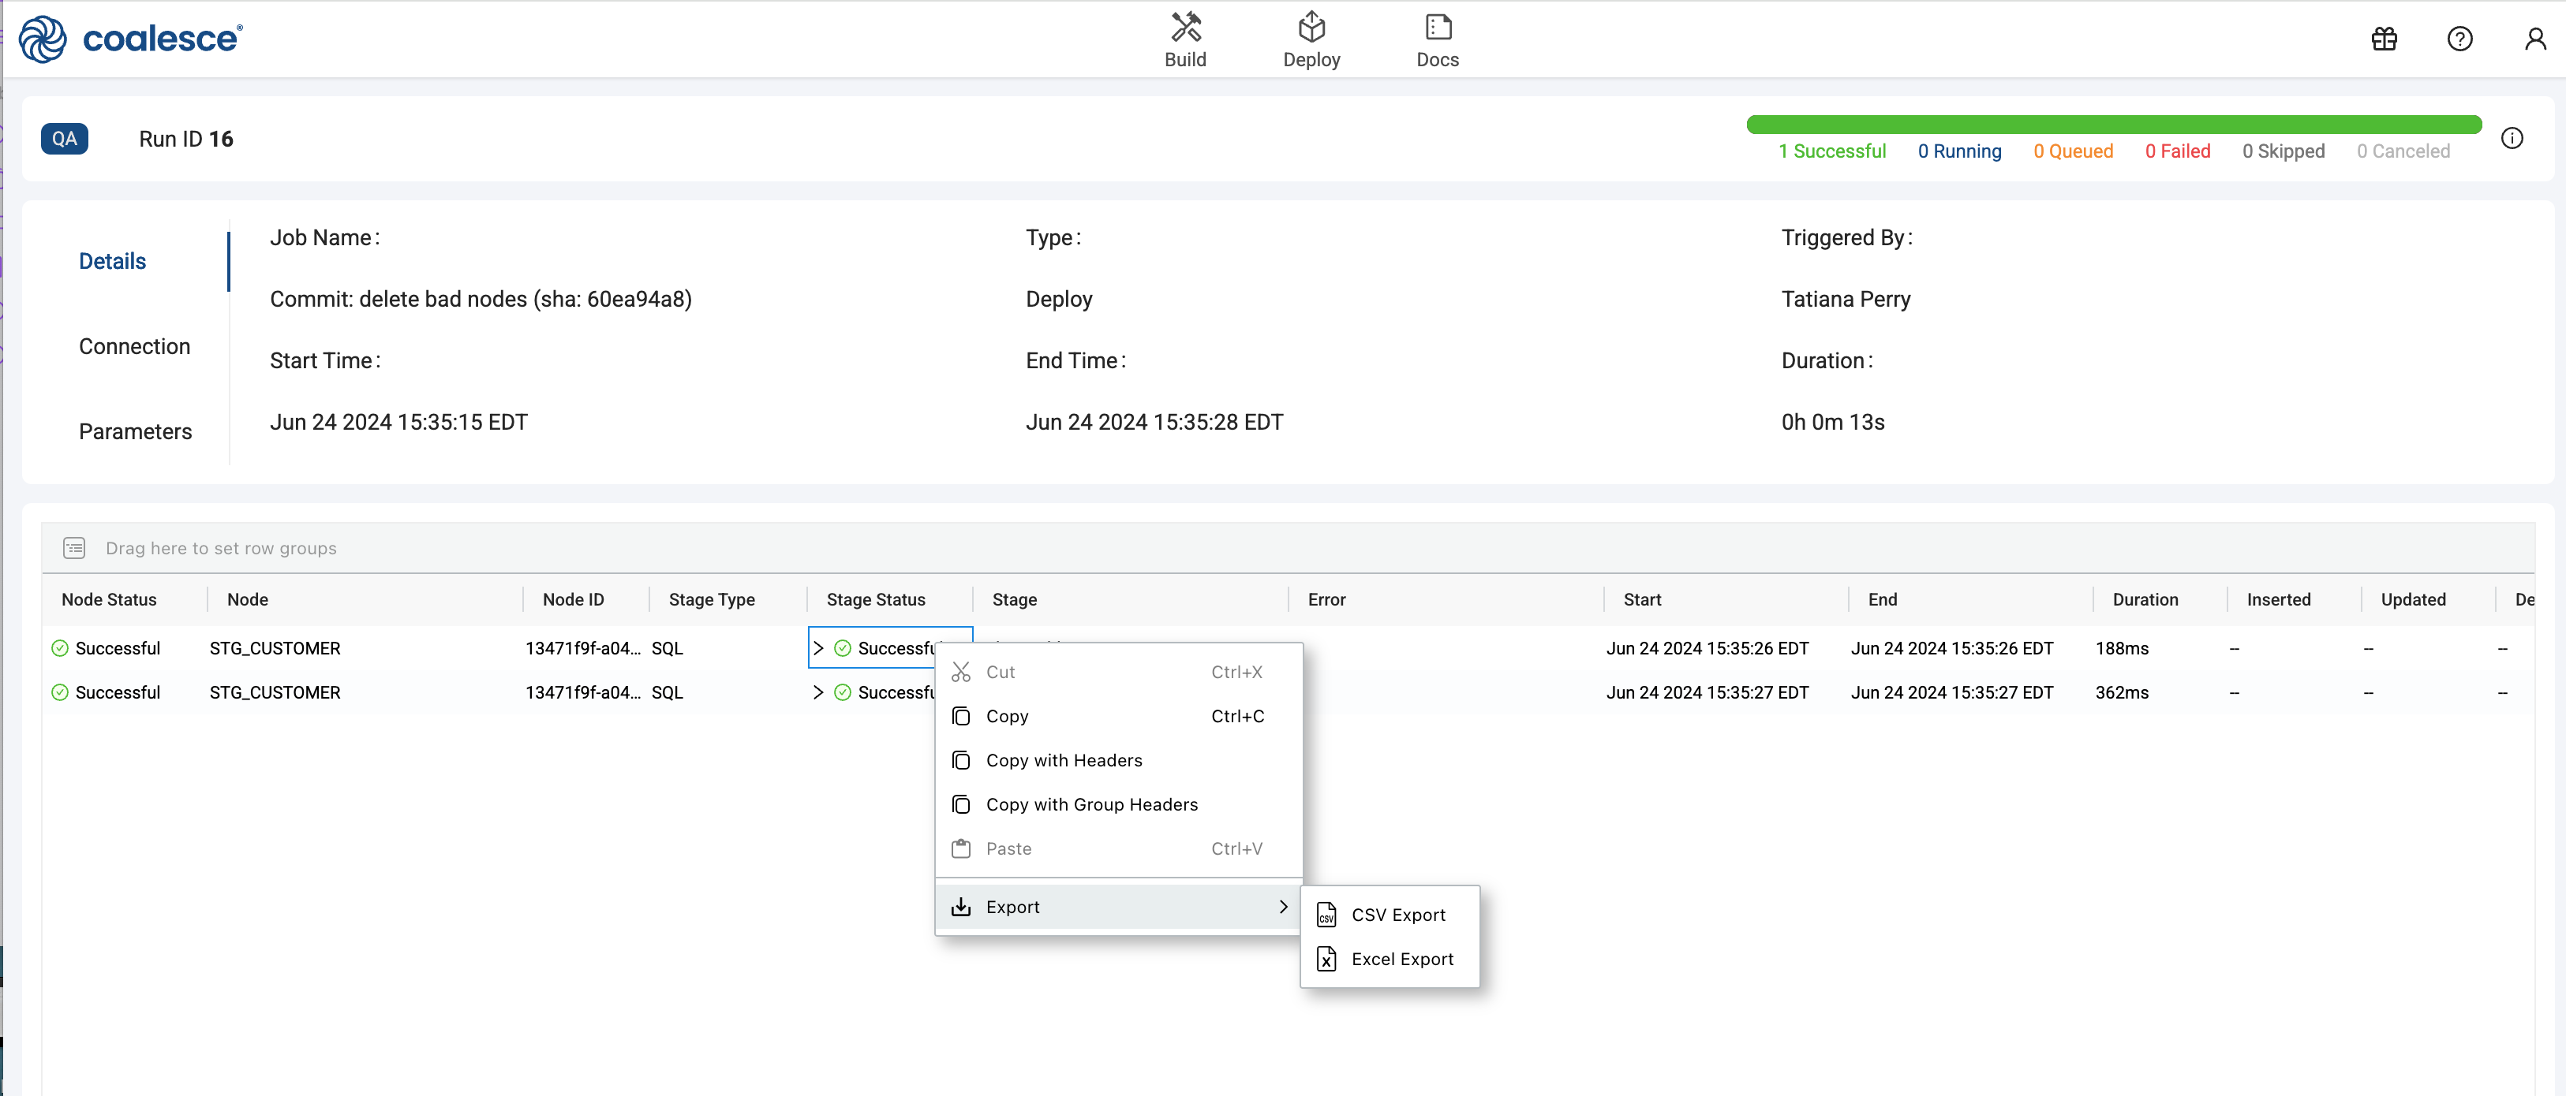Click success check icon in 188ms row

(x=60, y=648)
